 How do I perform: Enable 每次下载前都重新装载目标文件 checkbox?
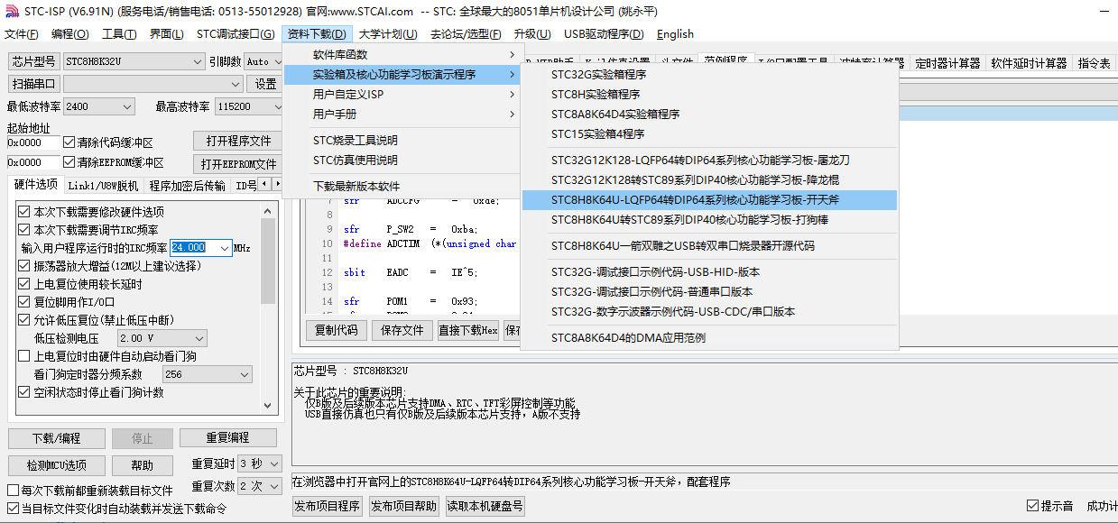tap(13, 491)
